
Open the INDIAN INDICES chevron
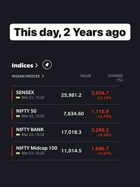coord(43,76)
